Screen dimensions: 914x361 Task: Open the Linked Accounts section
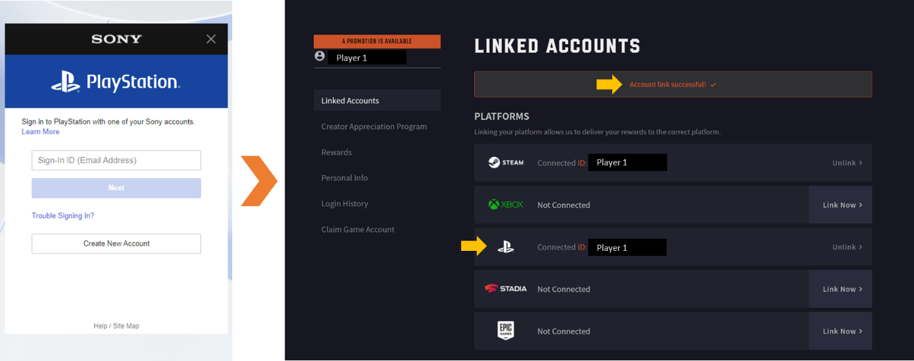tap(350, 101)
